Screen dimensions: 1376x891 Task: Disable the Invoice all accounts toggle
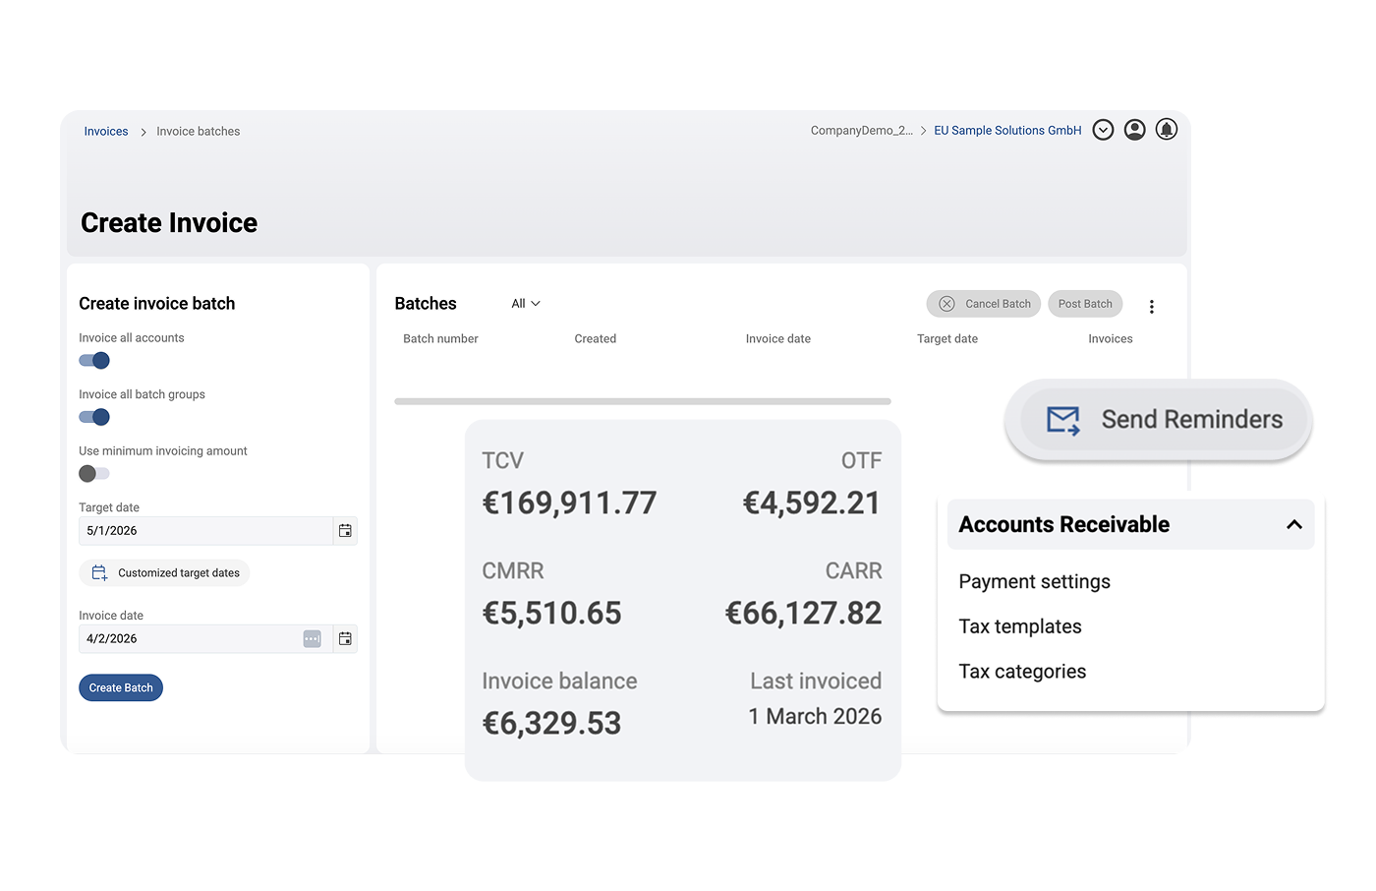pos(94,361)
